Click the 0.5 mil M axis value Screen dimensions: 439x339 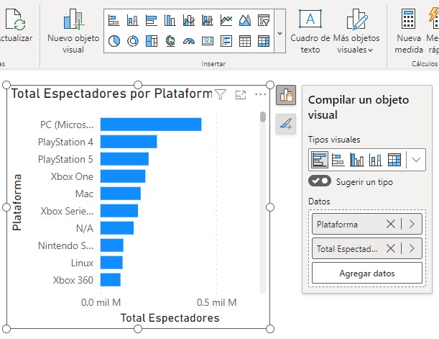click(217, 302)
